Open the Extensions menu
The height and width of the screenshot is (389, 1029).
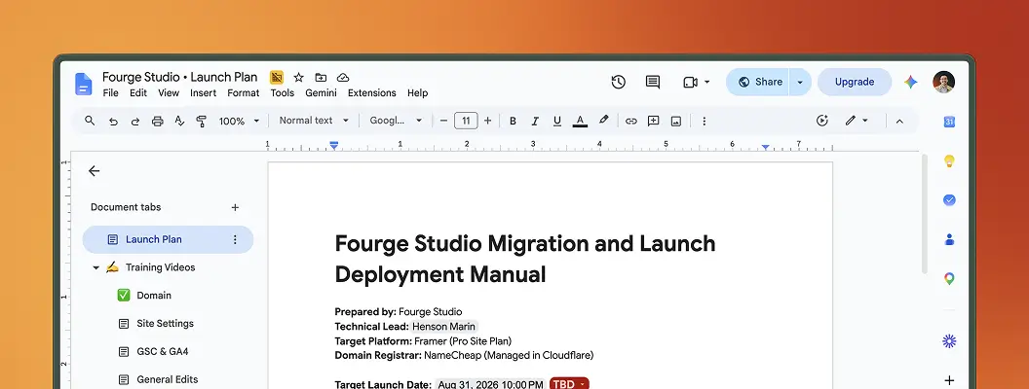click(x=372, y=93)
